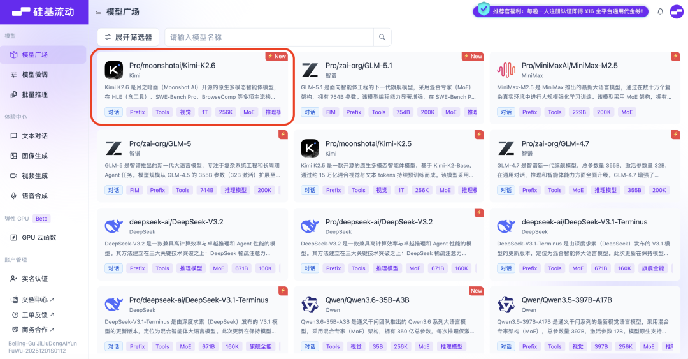Click the 397B tag on Qwen3.5-397B-A17B card
The height and width of the screenshot is (359, 688).
(601, 347)
